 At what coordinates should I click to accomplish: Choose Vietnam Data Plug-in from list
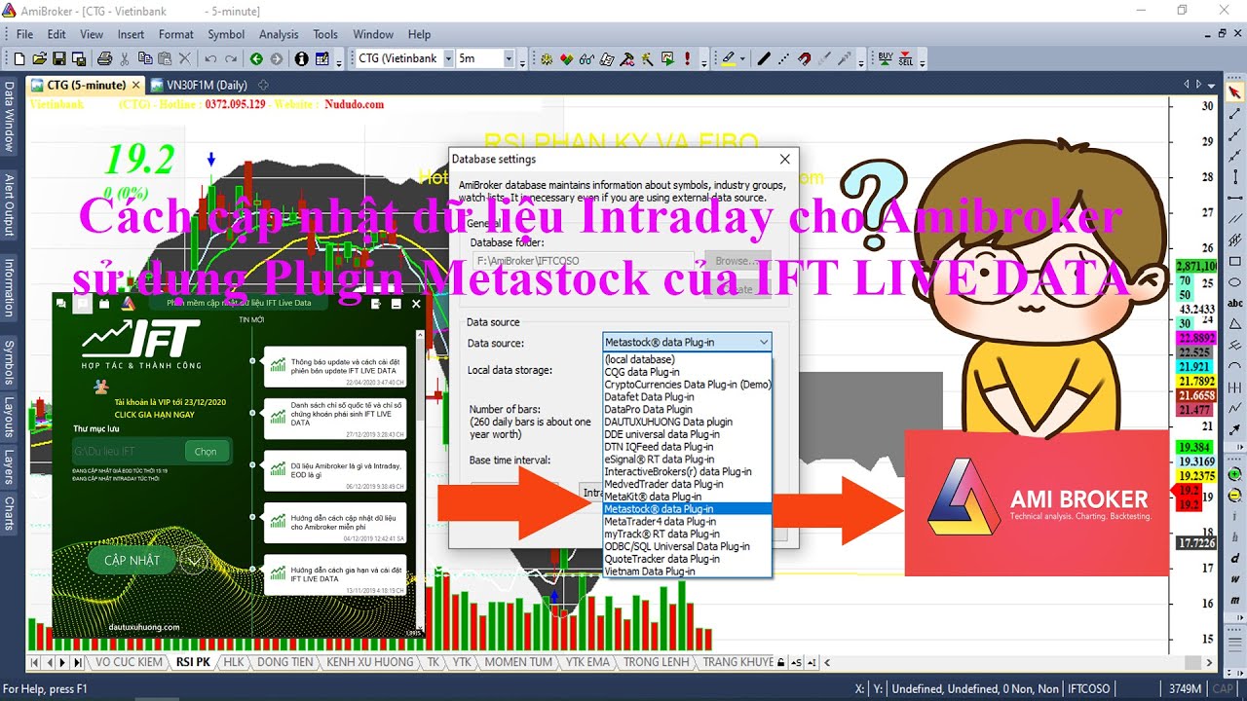pos(687,571)
